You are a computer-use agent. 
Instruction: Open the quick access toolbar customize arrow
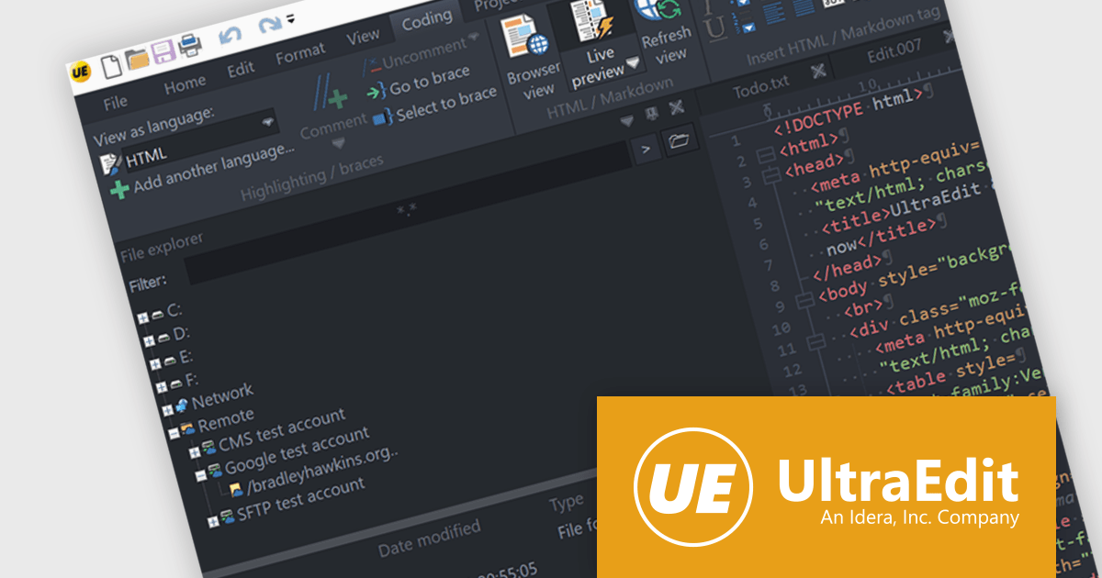click(290, 17)
